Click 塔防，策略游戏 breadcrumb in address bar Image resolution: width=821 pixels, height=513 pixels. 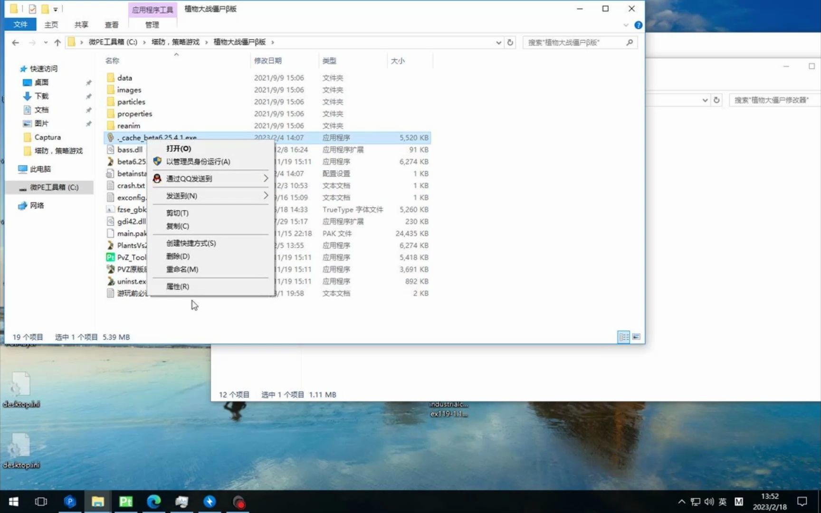[175, 42]
